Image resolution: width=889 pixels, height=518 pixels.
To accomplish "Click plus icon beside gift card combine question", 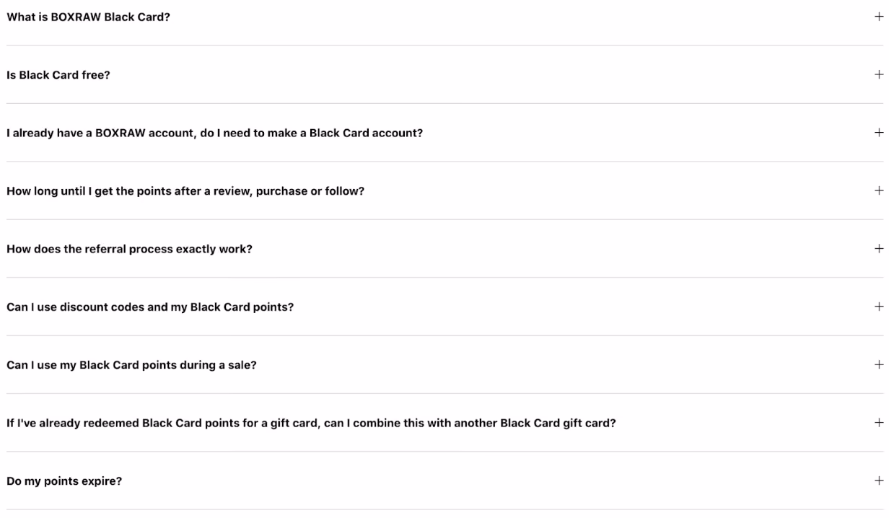I will (x=878, y=423).
